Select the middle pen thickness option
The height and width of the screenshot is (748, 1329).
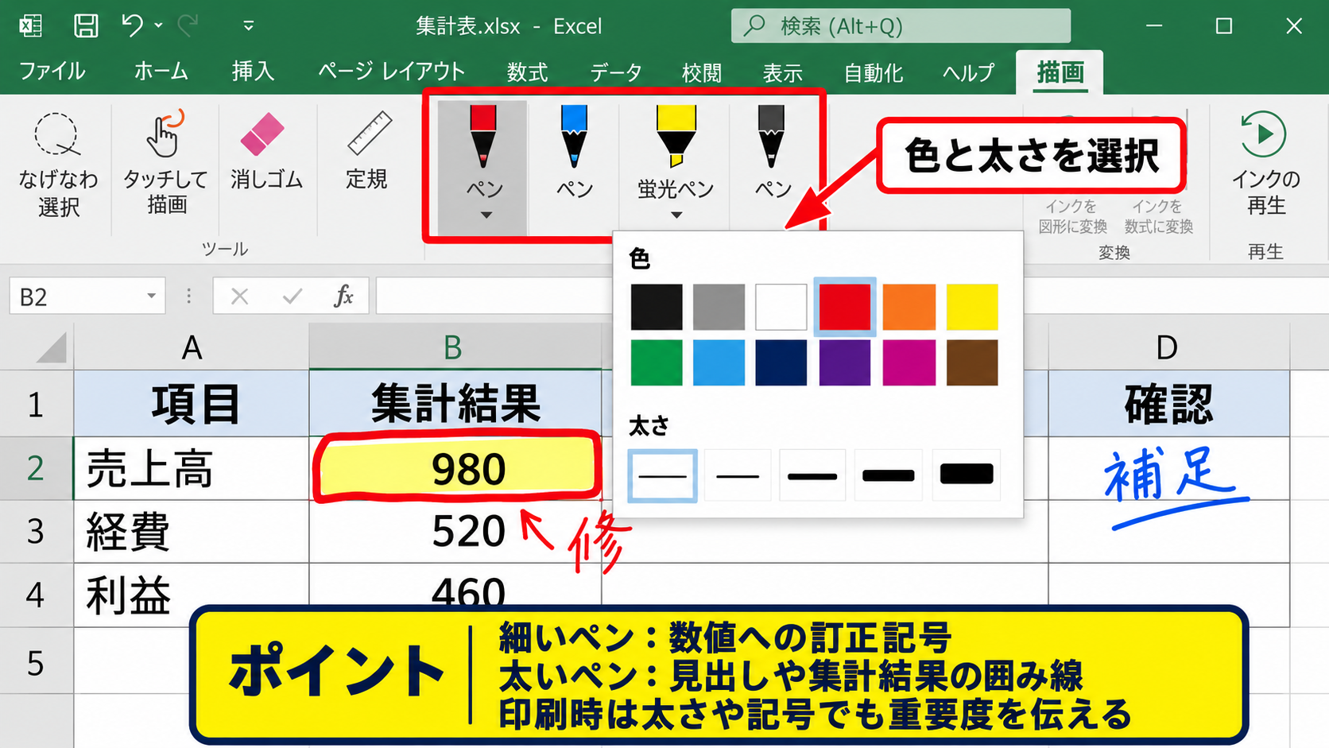812,476
